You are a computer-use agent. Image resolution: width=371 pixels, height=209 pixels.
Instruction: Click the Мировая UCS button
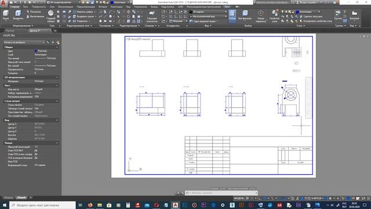click(177, 21)
